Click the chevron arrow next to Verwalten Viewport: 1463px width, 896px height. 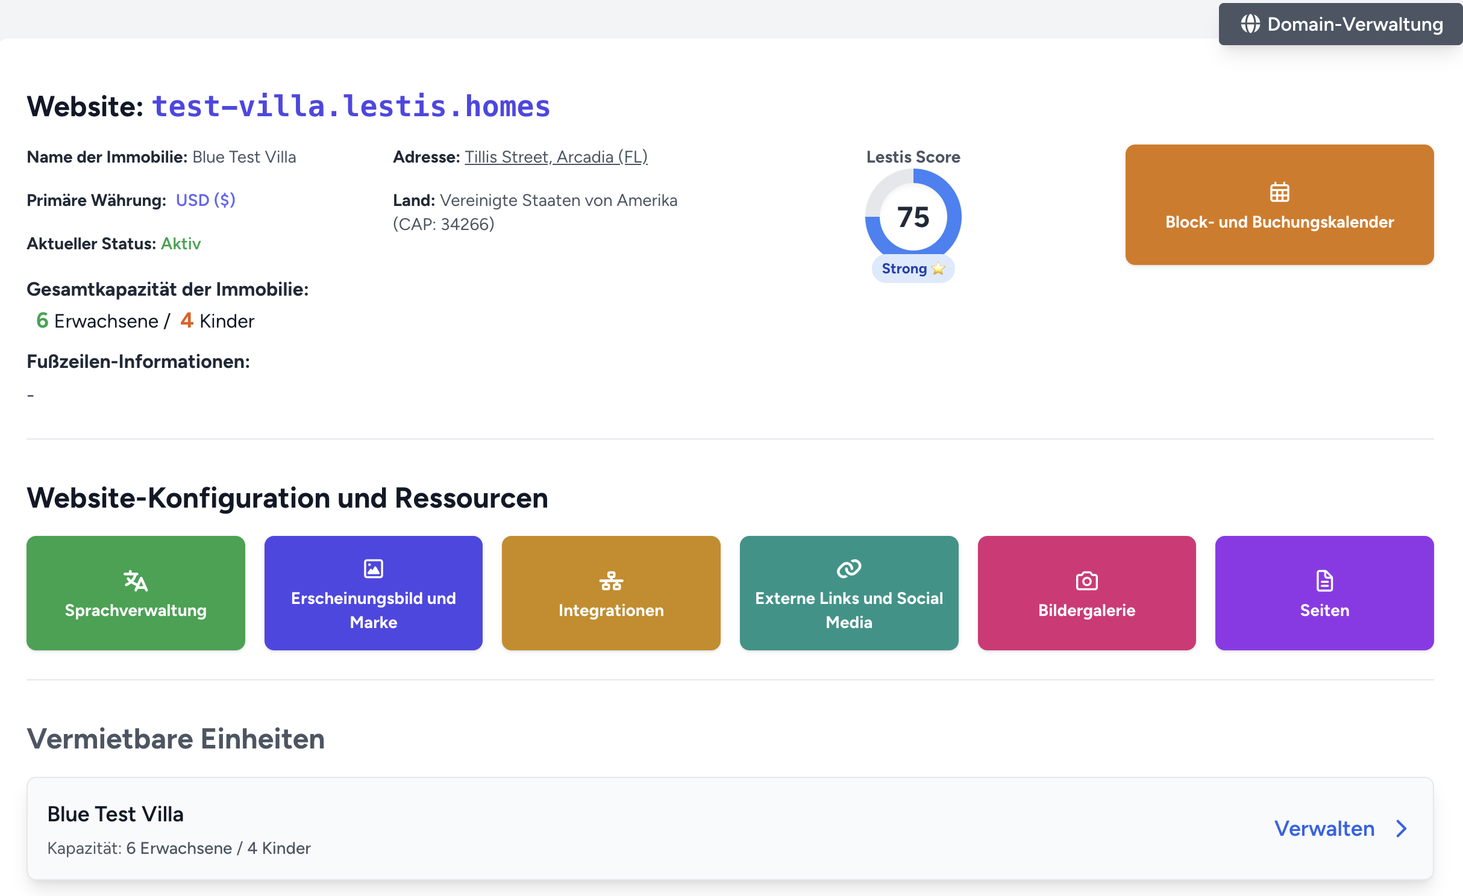click(x=1402, y=829)
